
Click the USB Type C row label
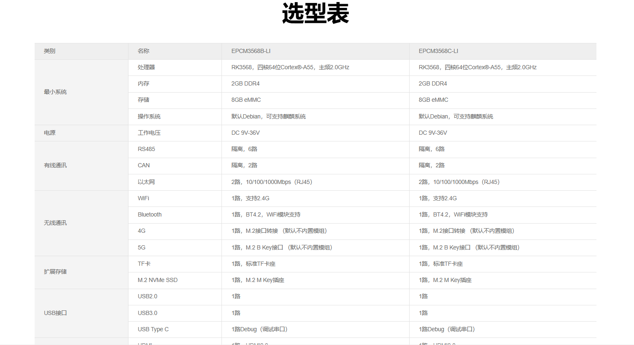[x=153, y=329]
